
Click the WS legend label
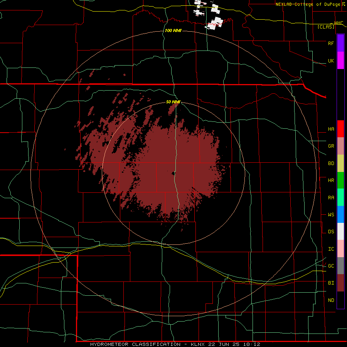click(331, 215)
